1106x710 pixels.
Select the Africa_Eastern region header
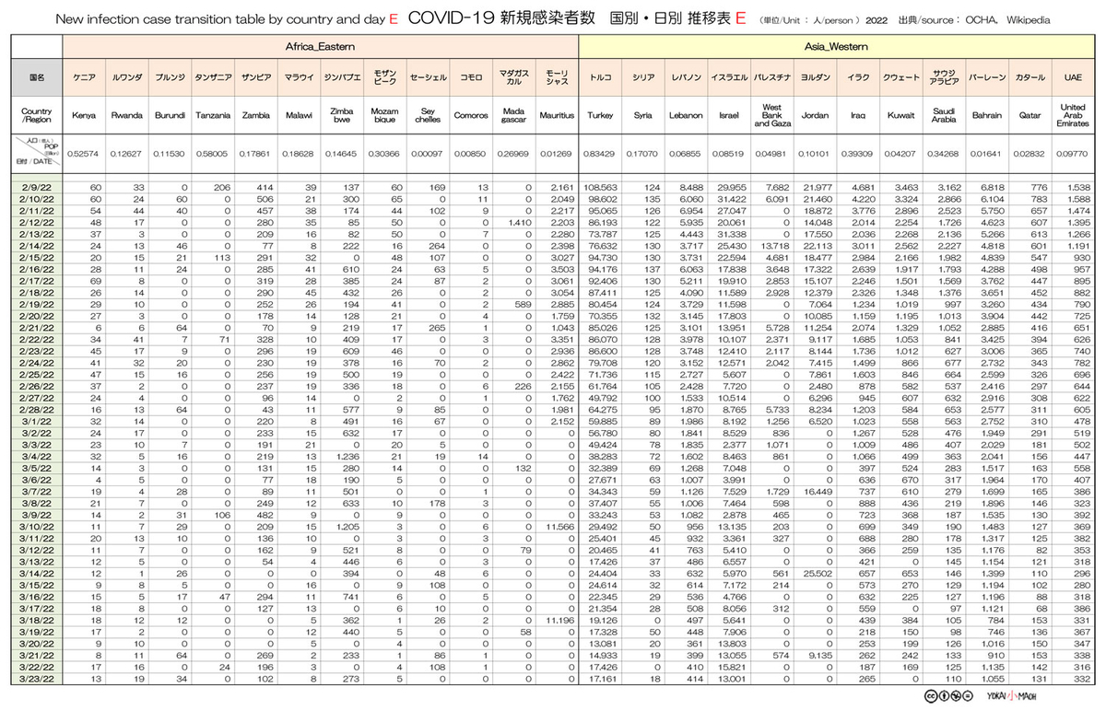click(320, 45)
